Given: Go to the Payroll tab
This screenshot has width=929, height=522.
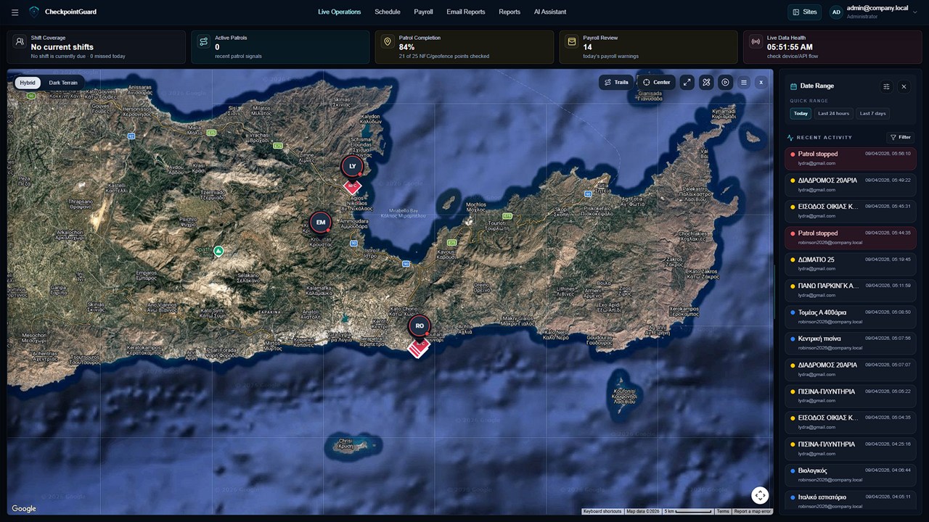Looking at the screenshot, I should tap(424, 12).
